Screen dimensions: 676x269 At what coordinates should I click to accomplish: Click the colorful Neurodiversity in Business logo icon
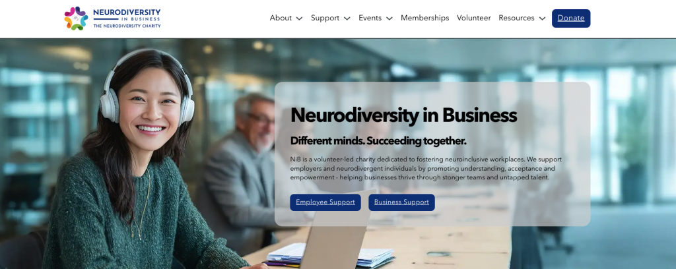click(77, 18)
